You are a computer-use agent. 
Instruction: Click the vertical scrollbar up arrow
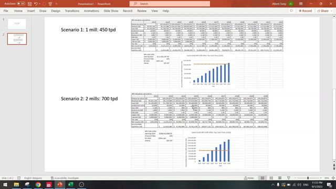pos(334,16)
